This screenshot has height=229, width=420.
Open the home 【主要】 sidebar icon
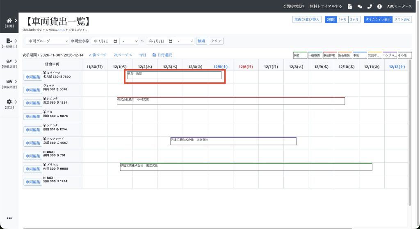point(9,20)
